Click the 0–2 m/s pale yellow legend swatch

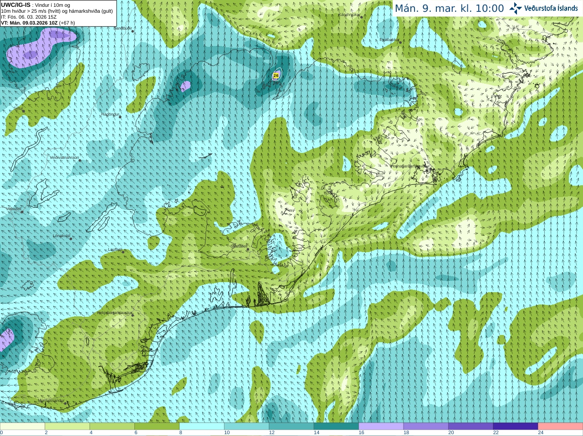point(22,426)
